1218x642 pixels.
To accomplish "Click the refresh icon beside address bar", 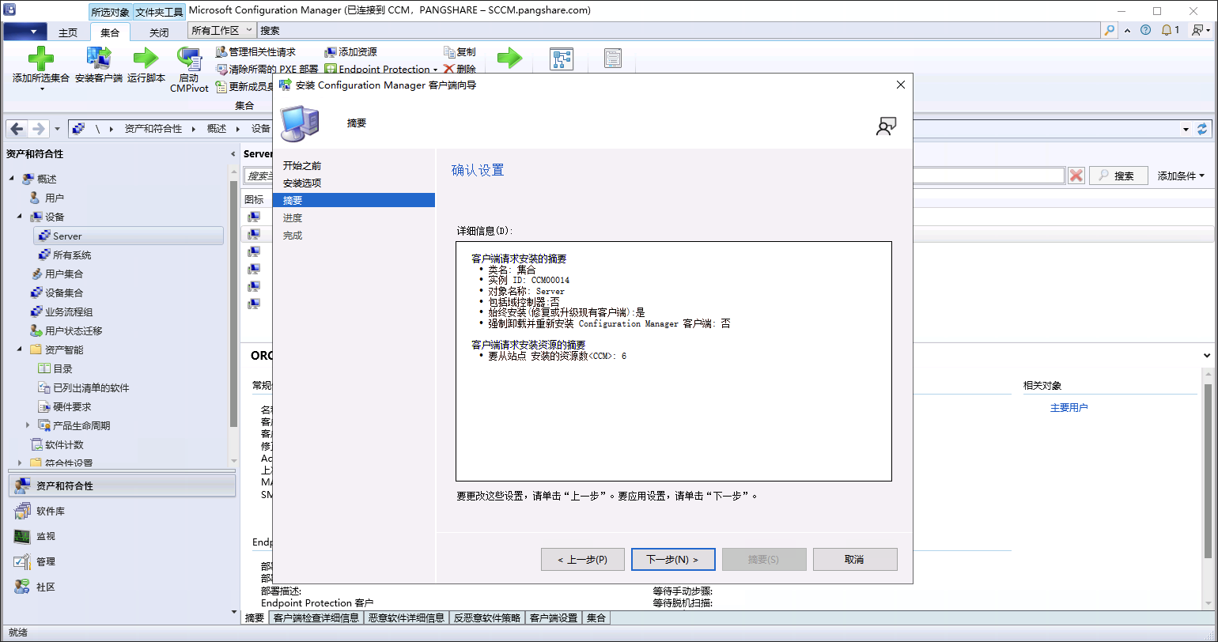I will coord(1203,128).
